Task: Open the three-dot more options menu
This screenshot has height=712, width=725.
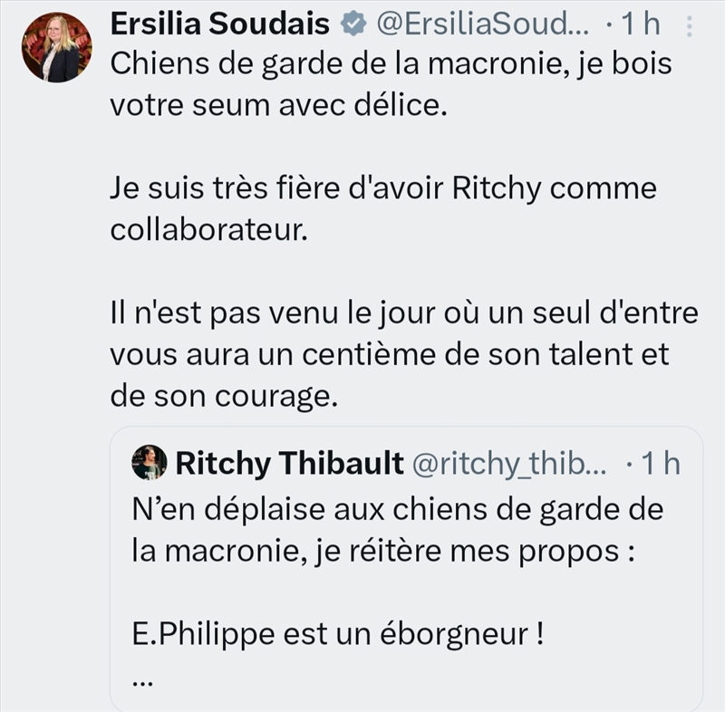Action: [x=689, y=28]
